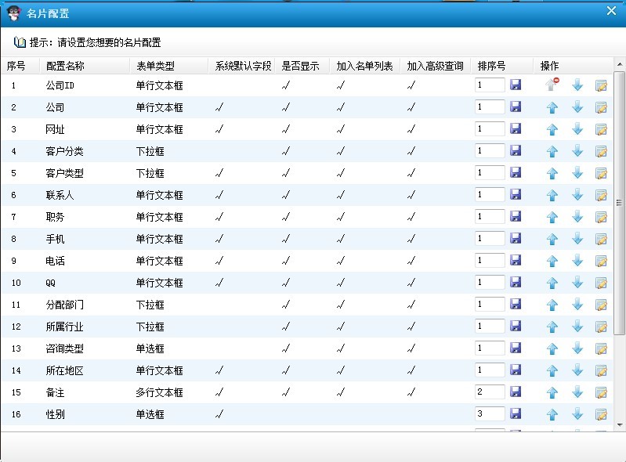Click the scrollbar down arrow button

point(619,424)
